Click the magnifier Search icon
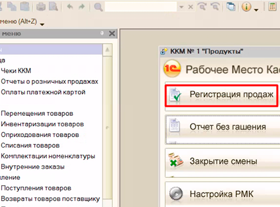The height and width of the screenshot is (207, 280). point(98,7)
